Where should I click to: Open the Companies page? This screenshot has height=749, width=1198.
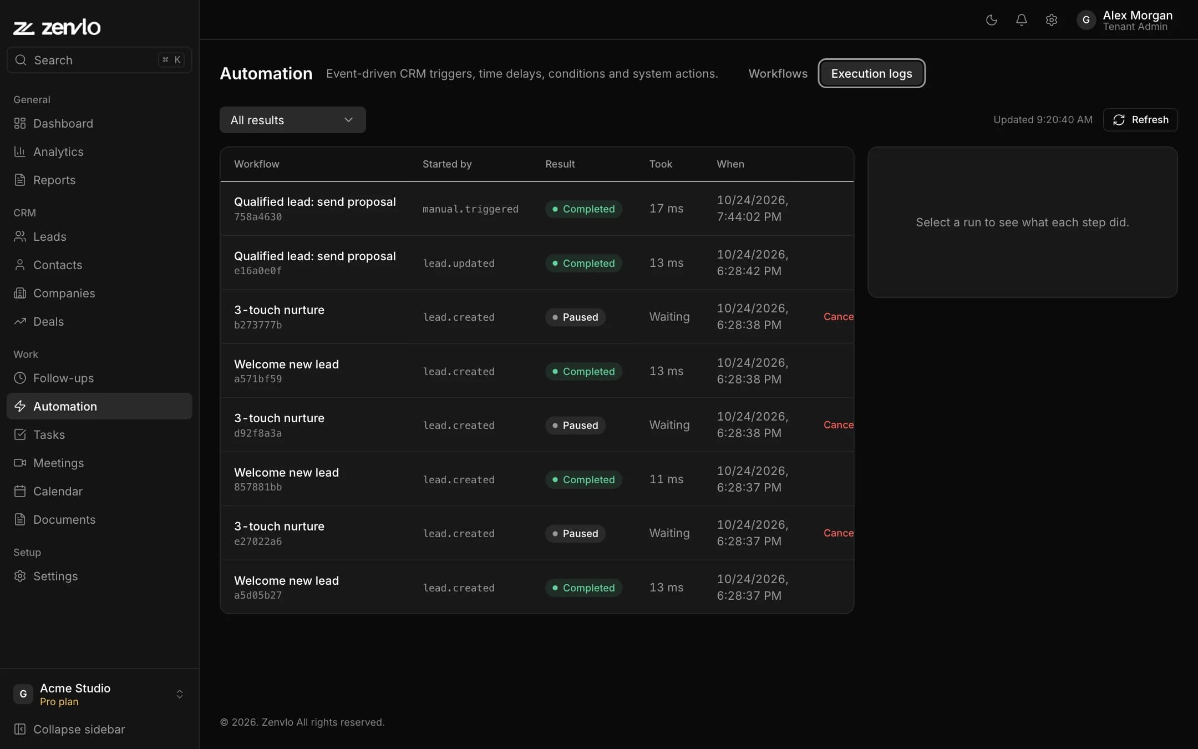click(99, 293)
